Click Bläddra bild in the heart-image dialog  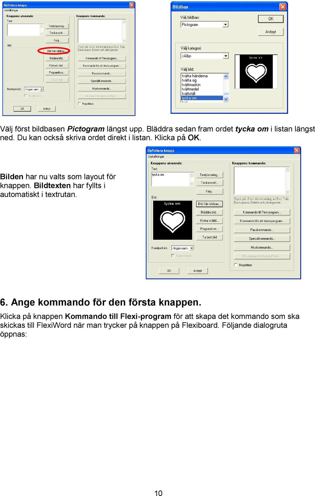point(209,212)
